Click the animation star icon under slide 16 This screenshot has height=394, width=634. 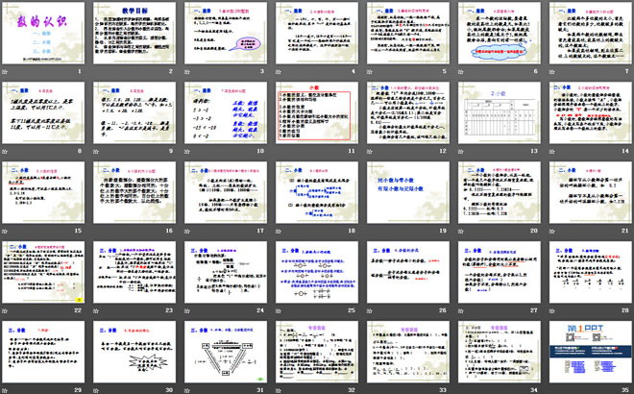[96, 231]
